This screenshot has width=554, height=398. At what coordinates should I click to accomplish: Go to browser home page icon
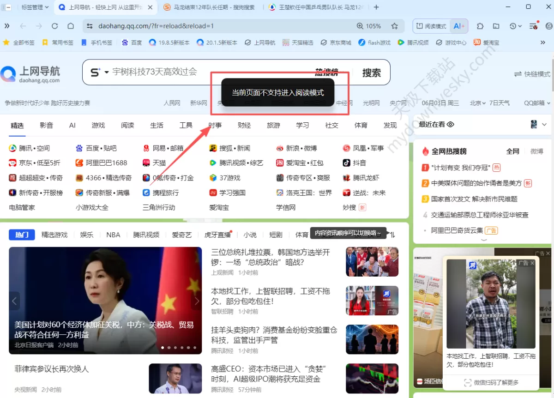[71, 26]
